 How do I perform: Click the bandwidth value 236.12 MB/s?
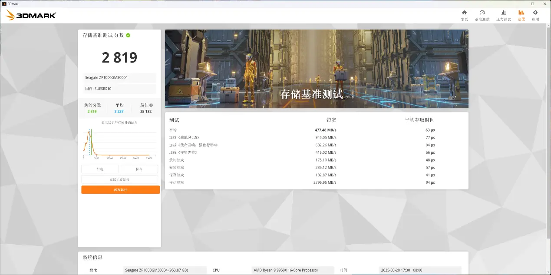click(326, 167)
